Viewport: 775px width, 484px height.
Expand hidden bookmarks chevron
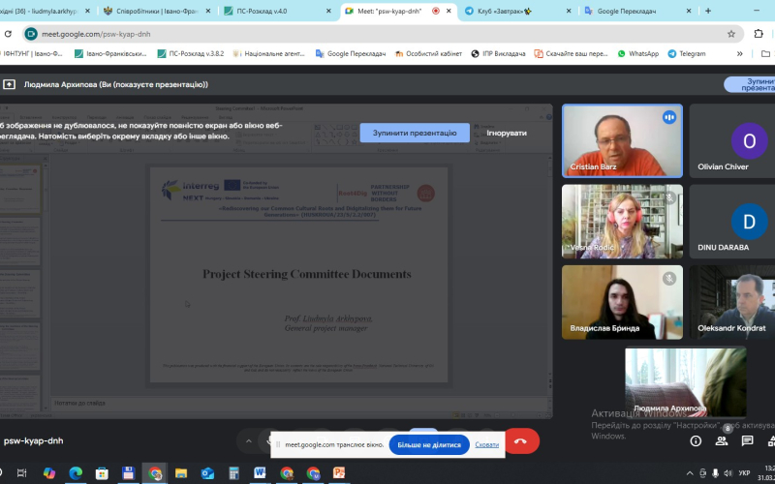pyautogui.click(x=739, y=54)
